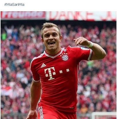Open the player celebration photo

(58, 65)
